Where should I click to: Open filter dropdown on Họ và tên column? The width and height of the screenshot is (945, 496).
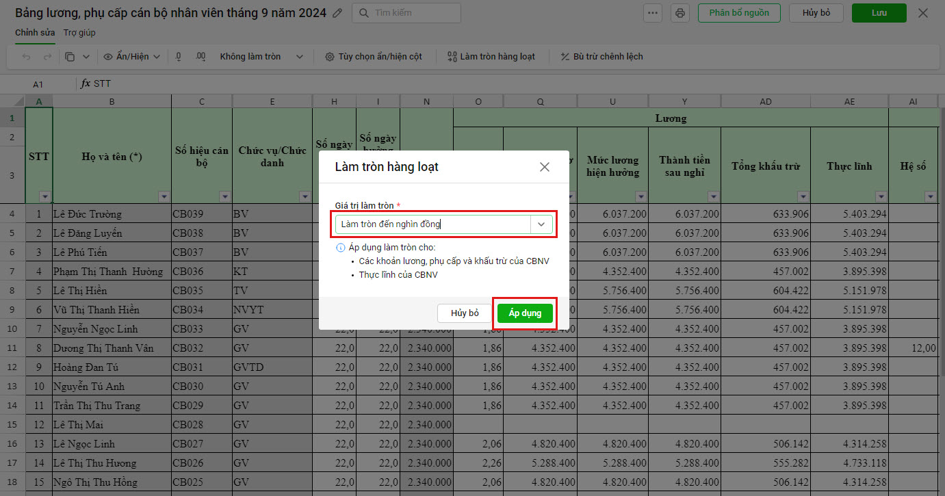164,197
